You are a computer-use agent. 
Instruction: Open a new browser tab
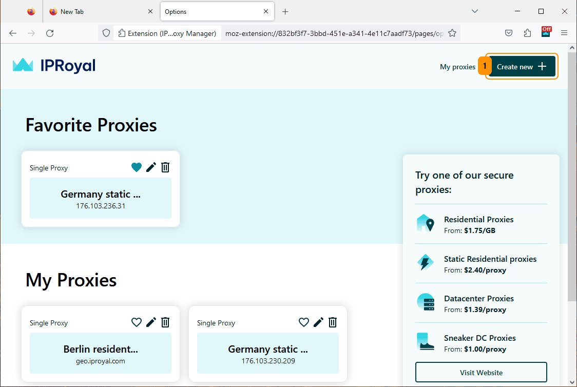(285, 12)
